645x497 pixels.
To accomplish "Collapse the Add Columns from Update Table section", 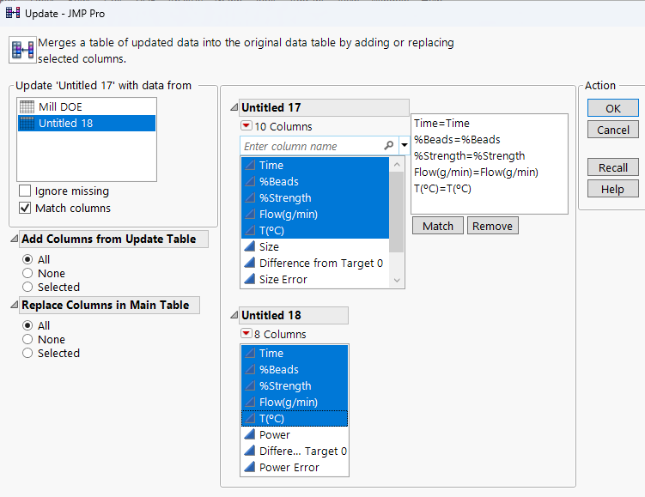I will point(14,239).
